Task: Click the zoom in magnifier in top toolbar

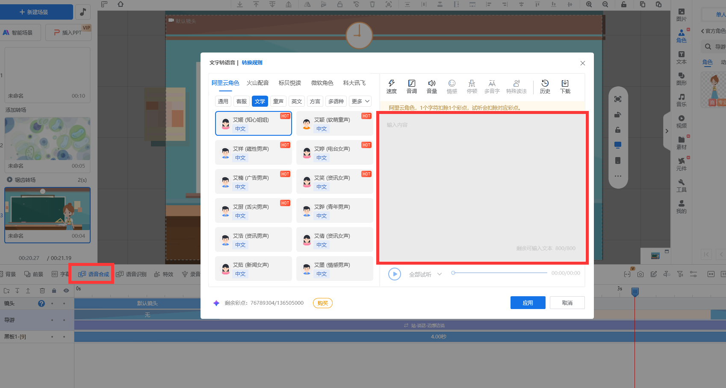Action: coord(589,4)
